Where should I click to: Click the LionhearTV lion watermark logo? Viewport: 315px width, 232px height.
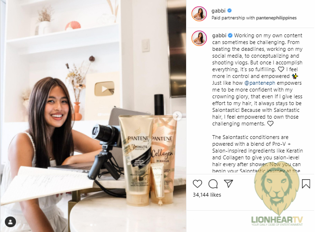277,194
